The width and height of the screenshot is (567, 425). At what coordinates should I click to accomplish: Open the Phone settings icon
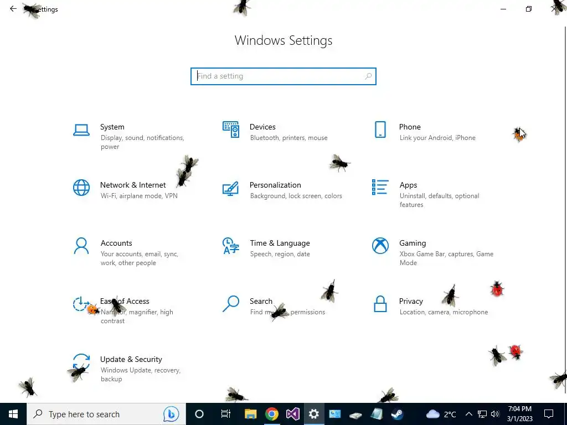(380, 129)
